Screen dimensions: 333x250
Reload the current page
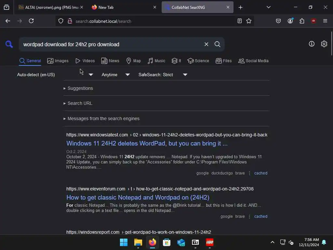click(x=31, y=21)
